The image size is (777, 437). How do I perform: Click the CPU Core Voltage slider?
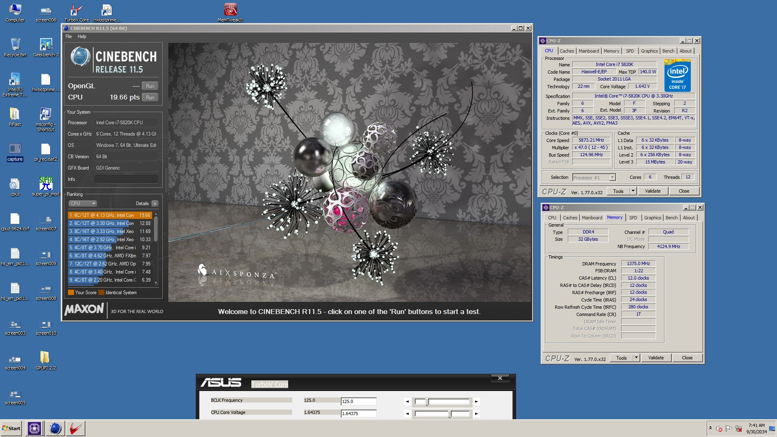pyautogui.click(x=442, y=414)
